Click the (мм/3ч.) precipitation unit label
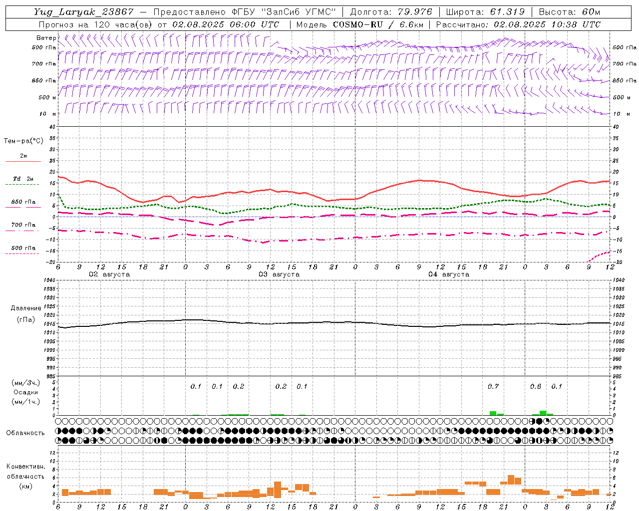The image size is (639, 511). [x=26, y=383]
